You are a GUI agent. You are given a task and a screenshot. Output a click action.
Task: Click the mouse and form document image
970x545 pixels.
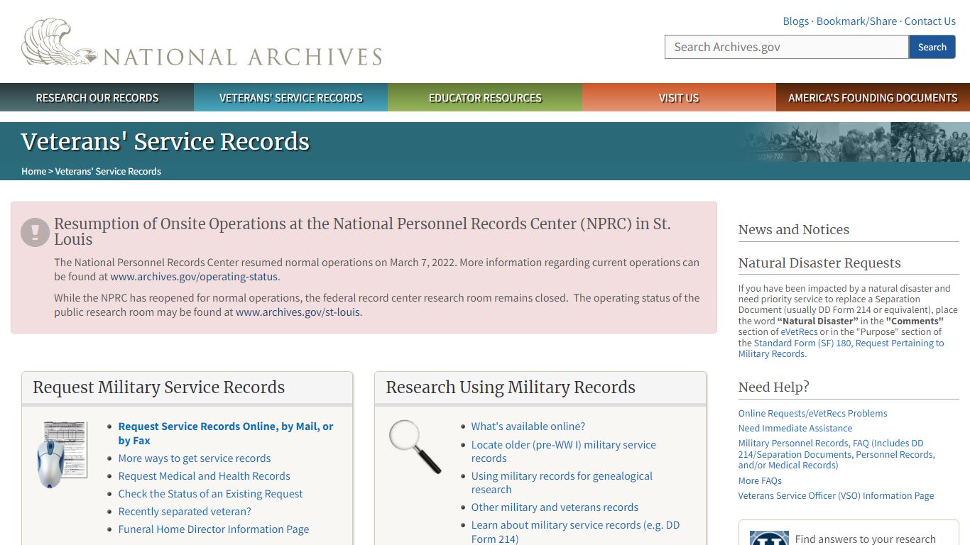(x=62, y=455)
